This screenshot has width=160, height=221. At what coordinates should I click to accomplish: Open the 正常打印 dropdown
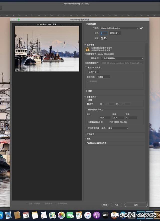(x=93, y=72)
